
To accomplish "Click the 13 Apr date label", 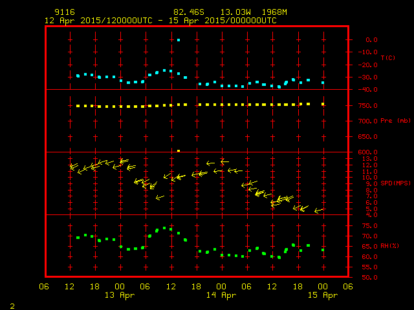I will click(120, 296).
